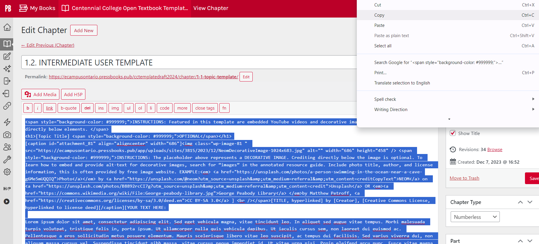This screenshot has width=539, height=244.
Task: Open the gear Settings sidebar icon
Action: coord(7,172)
